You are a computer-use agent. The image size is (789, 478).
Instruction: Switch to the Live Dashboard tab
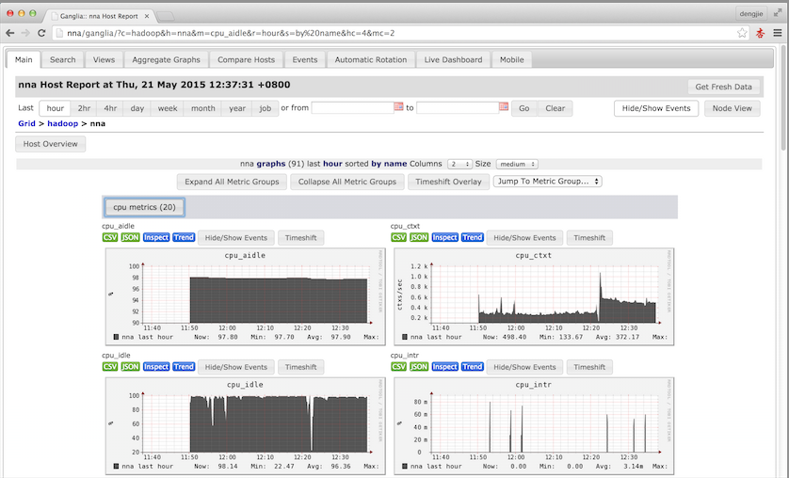point(453,59)
